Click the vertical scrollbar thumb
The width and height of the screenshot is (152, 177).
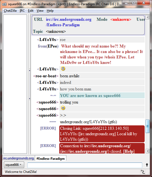tap(147, 126)
